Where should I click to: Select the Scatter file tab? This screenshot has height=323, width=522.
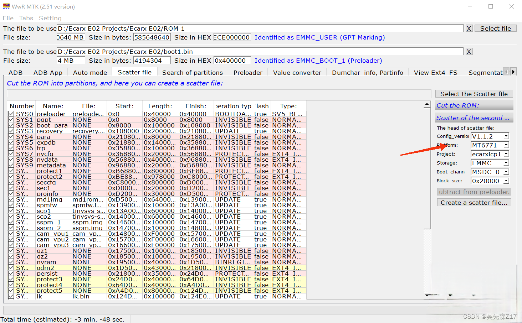(x=134, y=72)
